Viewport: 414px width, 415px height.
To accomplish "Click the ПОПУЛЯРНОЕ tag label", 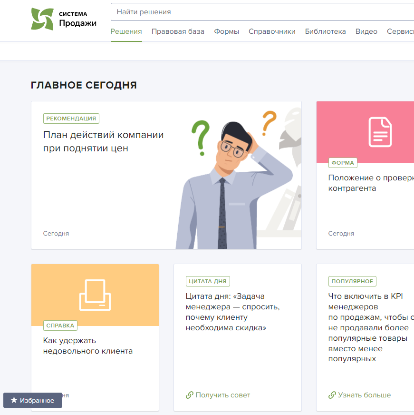I will [352, 281].
